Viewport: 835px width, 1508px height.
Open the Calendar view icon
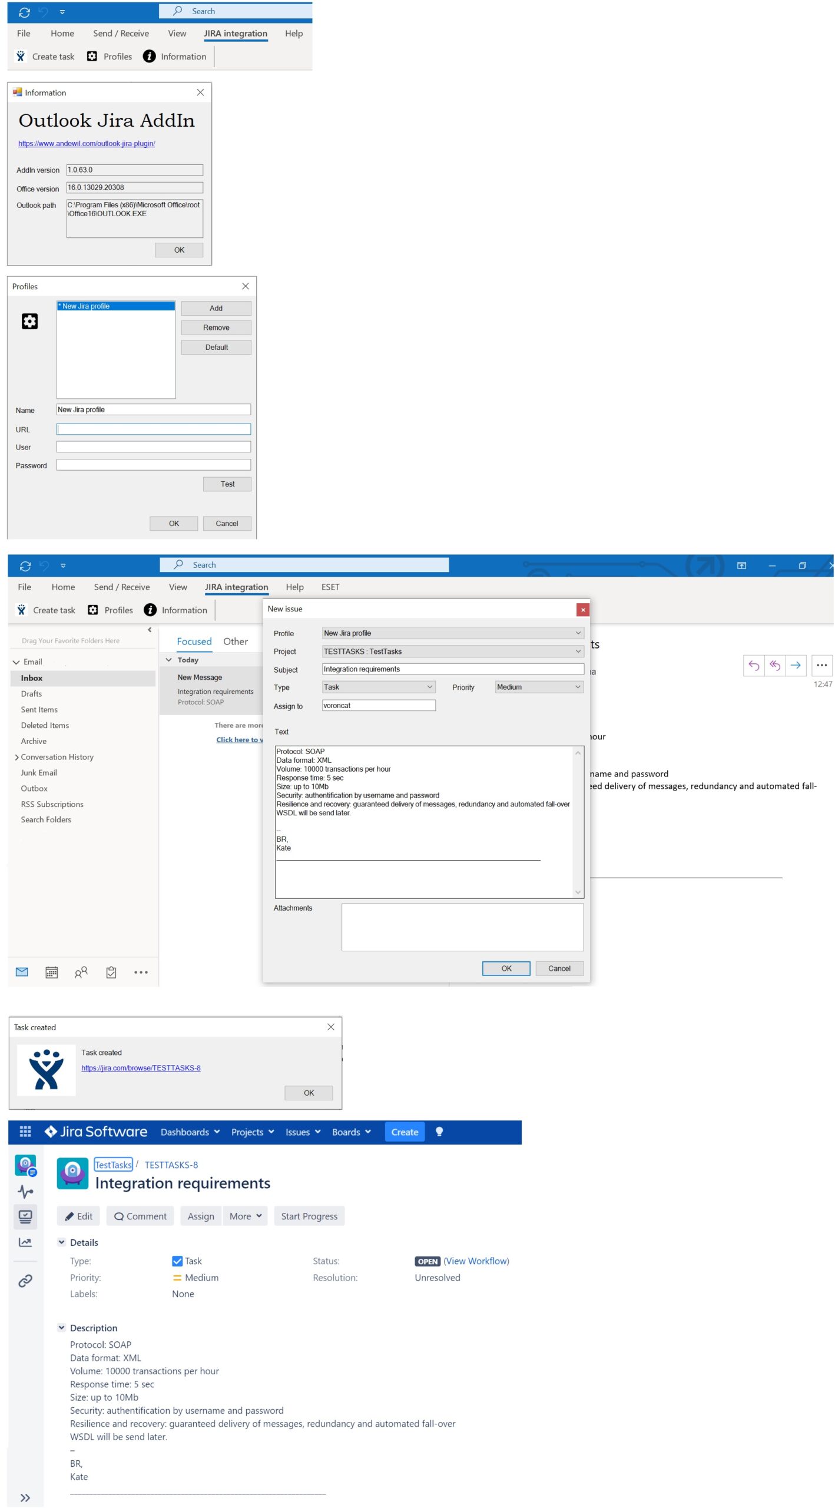pos(52,972)
